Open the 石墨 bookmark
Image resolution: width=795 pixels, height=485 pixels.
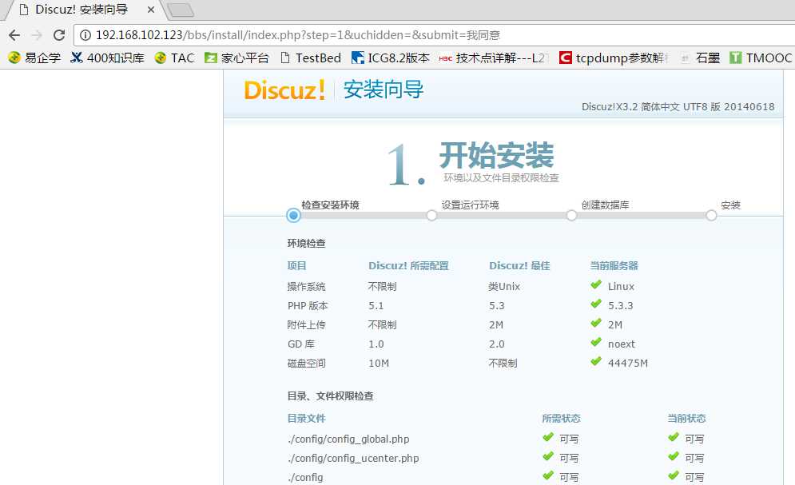[700, 58]
